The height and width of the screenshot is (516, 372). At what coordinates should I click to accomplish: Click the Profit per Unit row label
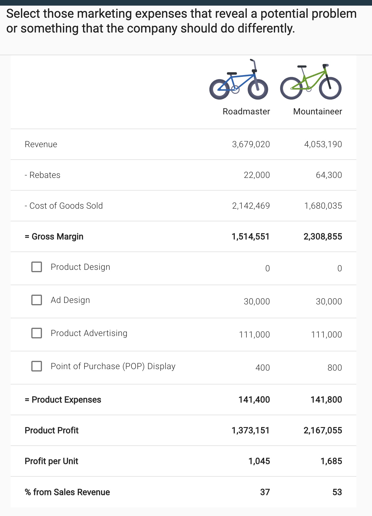tap(51, 461)
